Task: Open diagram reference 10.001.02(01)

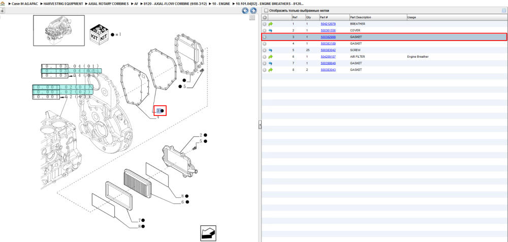Action: (x=62, y=87)
